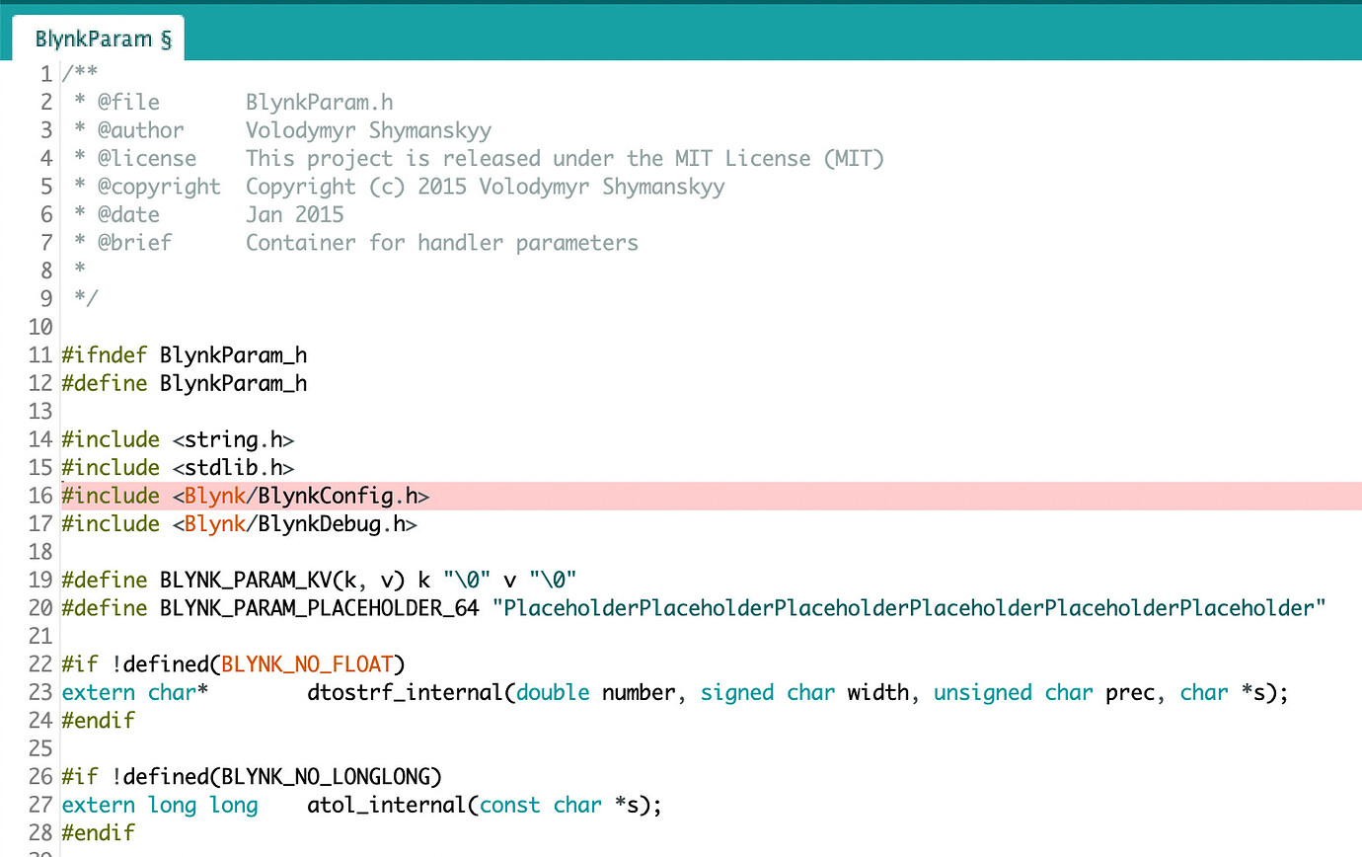Select line number 22
This screenshot has height=857, width=1362.
click(x=39, y=663)
